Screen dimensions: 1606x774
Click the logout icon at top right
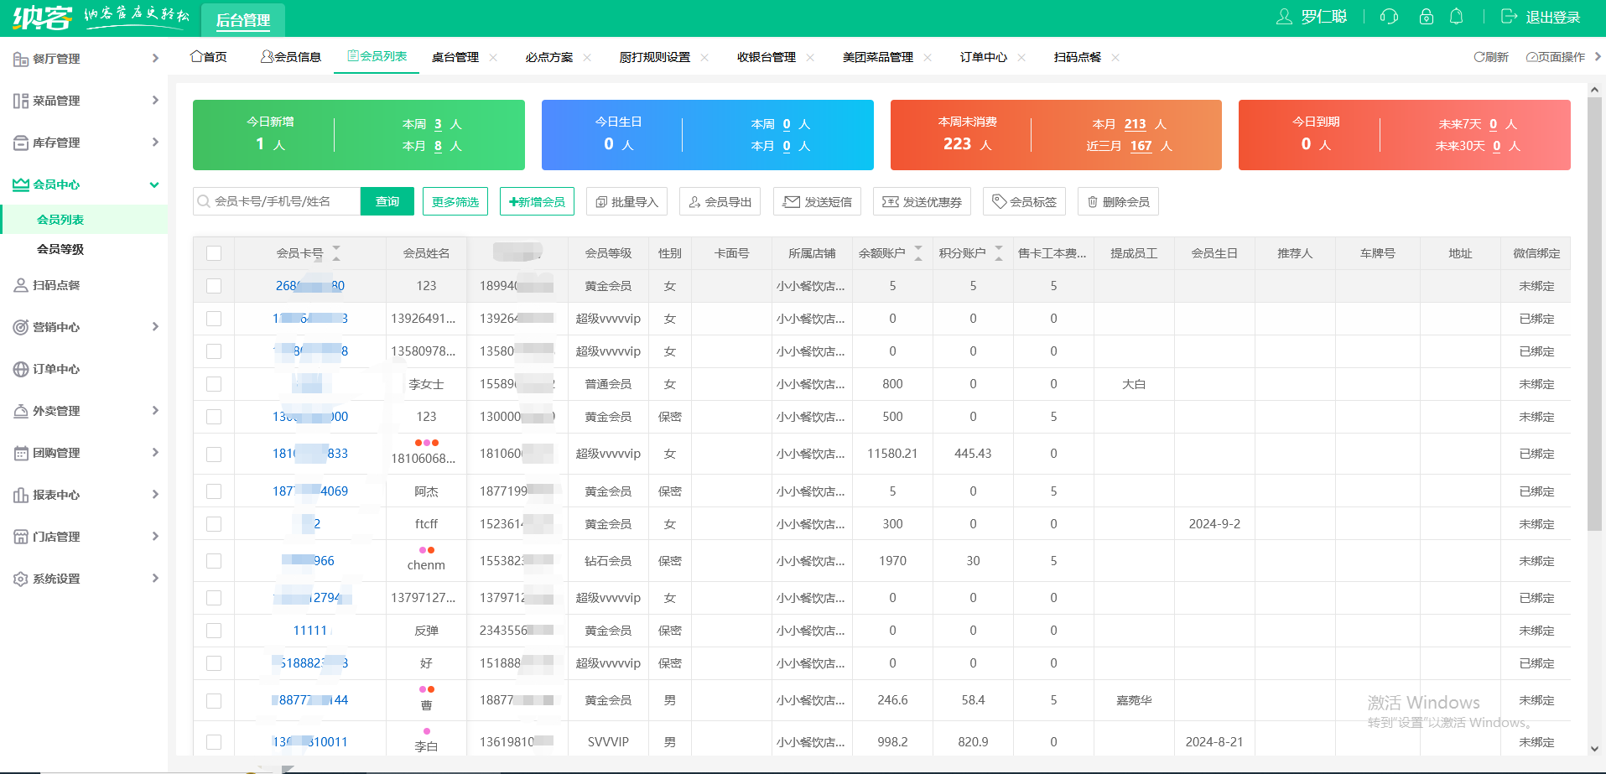pyautogui.click(x=1509, y=17)
